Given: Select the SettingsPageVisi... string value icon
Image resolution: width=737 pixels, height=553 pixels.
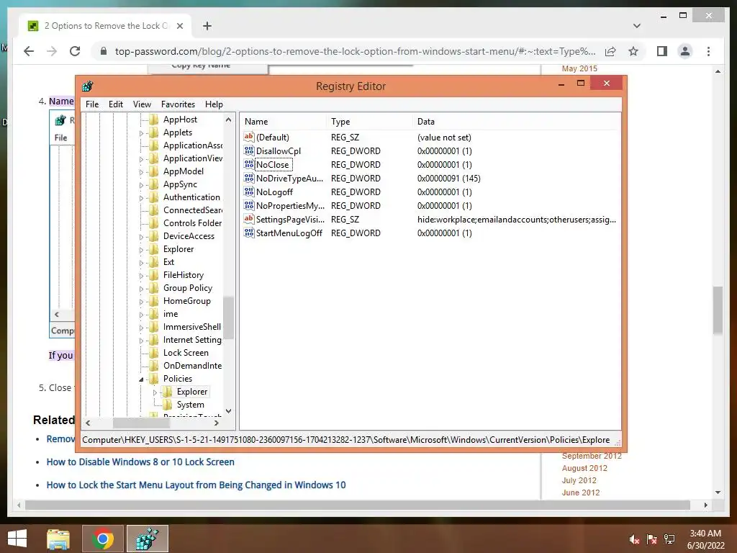Looking at the screenshot, I should tap(248, 219).
